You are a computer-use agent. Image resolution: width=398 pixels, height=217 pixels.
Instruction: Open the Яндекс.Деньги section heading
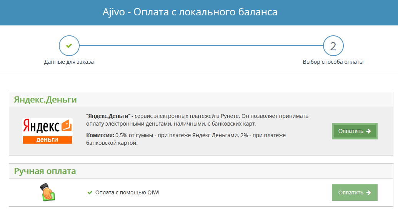[x=45, y=99]
